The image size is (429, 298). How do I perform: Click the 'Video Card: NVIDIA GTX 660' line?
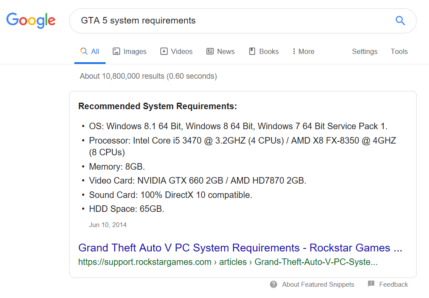pyautogui.click(x=197, y=181)
